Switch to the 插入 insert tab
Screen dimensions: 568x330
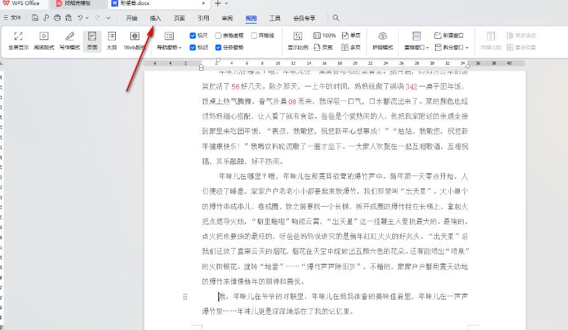coord(155,18)
